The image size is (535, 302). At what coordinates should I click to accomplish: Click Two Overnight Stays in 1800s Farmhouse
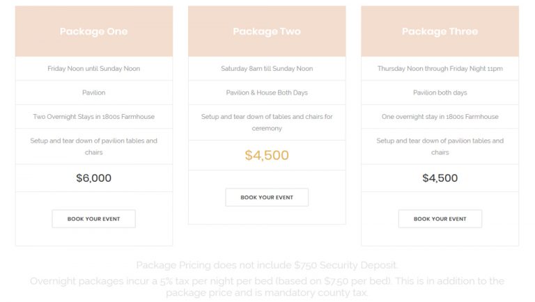pyautogui.click(x=94, y=117)
